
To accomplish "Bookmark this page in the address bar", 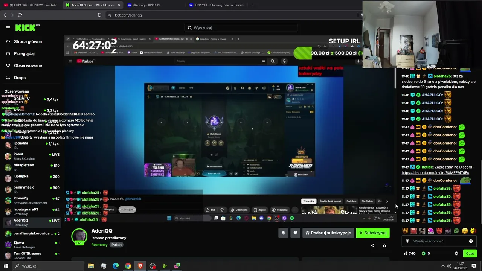I will pyautogui.click(x=99, y=15).
